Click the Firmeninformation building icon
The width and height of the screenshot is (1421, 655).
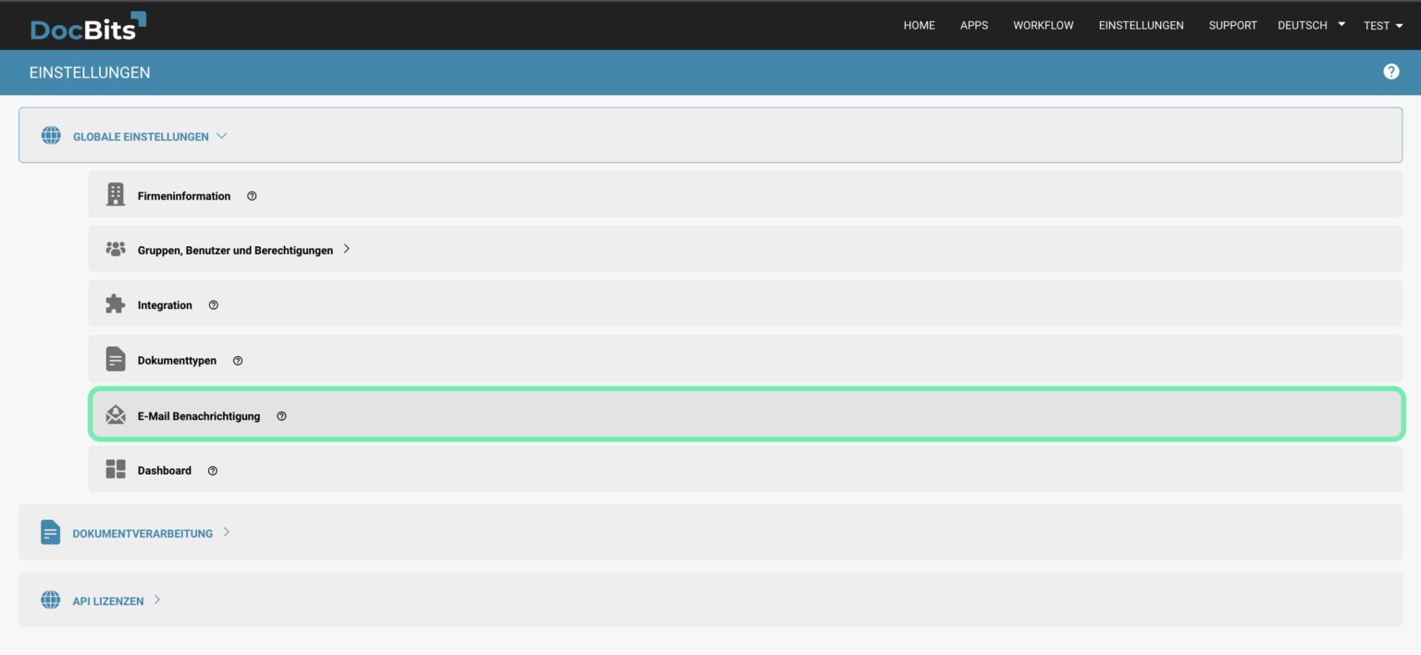(116, 194)
